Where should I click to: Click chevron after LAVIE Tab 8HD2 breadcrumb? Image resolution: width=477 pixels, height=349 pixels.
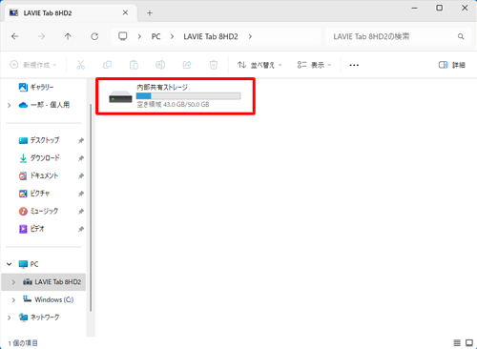[x=250, y=36]
